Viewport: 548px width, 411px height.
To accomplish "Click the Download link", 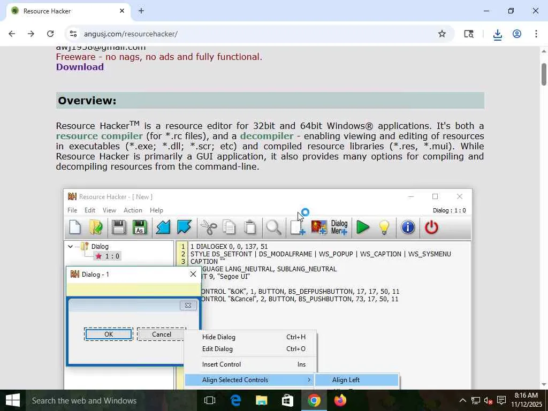I will pyautogui.click(x=80, y=67).
